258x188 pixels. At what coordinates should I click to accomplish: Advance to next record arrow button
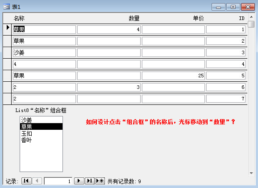(x=79, y=181)
